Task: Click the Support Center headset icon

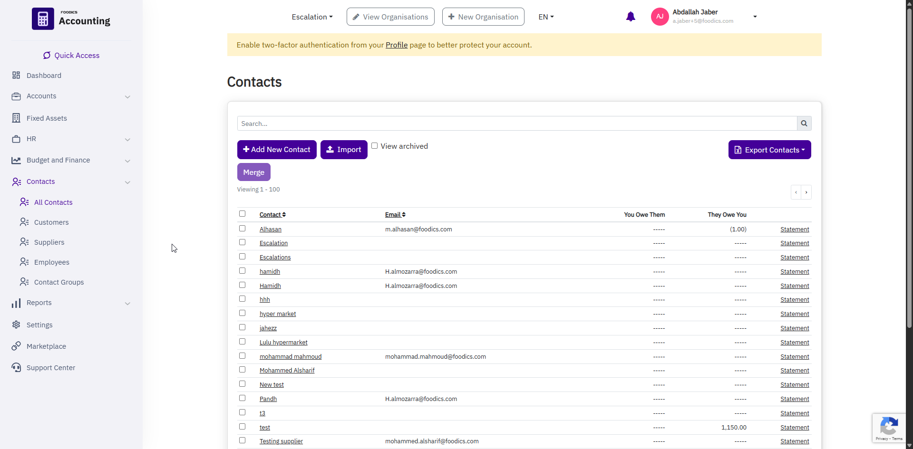Action: click(x=16, y=367)
